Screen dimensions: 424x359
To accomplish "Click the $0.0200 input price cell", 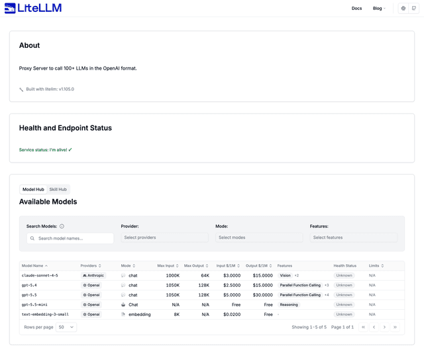I will [x=232, y=315].
